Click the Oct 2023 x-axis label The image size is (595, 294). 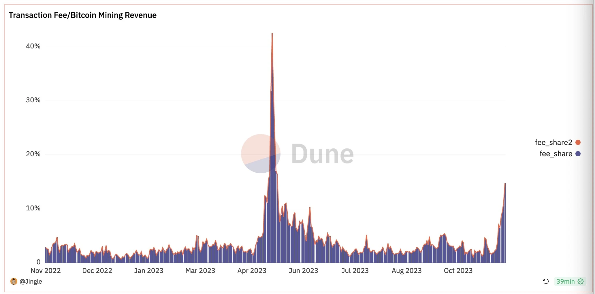(458, 271)
